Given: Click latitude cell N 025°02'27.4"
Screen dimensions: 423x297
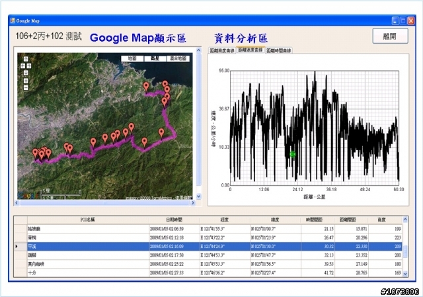Looking at the screenshot, I should [x=275, y=273].
